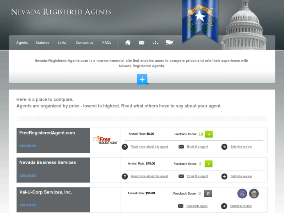The height and width of the screenshot is (213, 284).
Task: Click the envelope icon in Nevada Business Services row
Action: tap(181, 176)
